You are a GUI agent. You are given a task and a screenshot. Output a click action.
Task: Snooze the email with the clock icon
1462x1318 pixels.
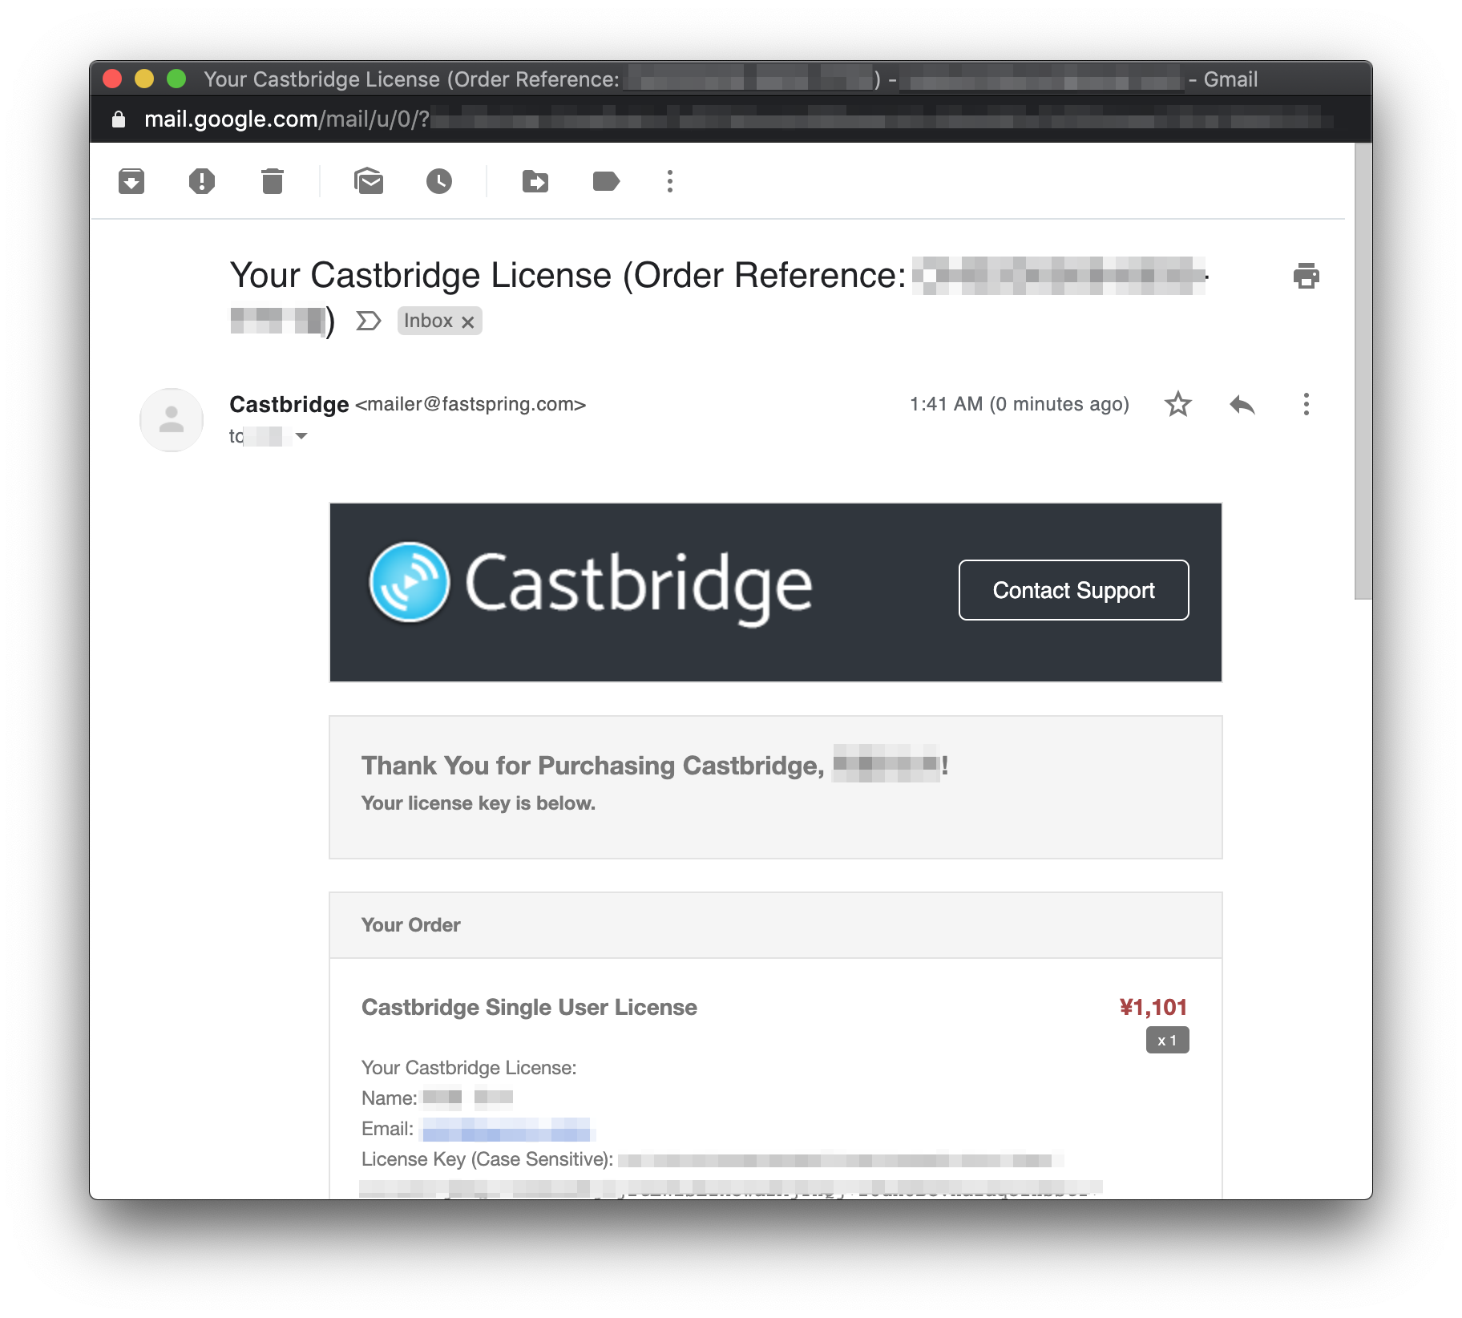click(439, 181)
